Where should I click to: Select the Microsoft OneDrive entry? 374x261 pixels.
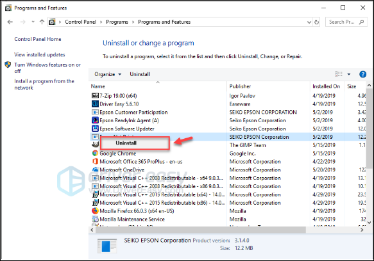[x=122, y=170]
